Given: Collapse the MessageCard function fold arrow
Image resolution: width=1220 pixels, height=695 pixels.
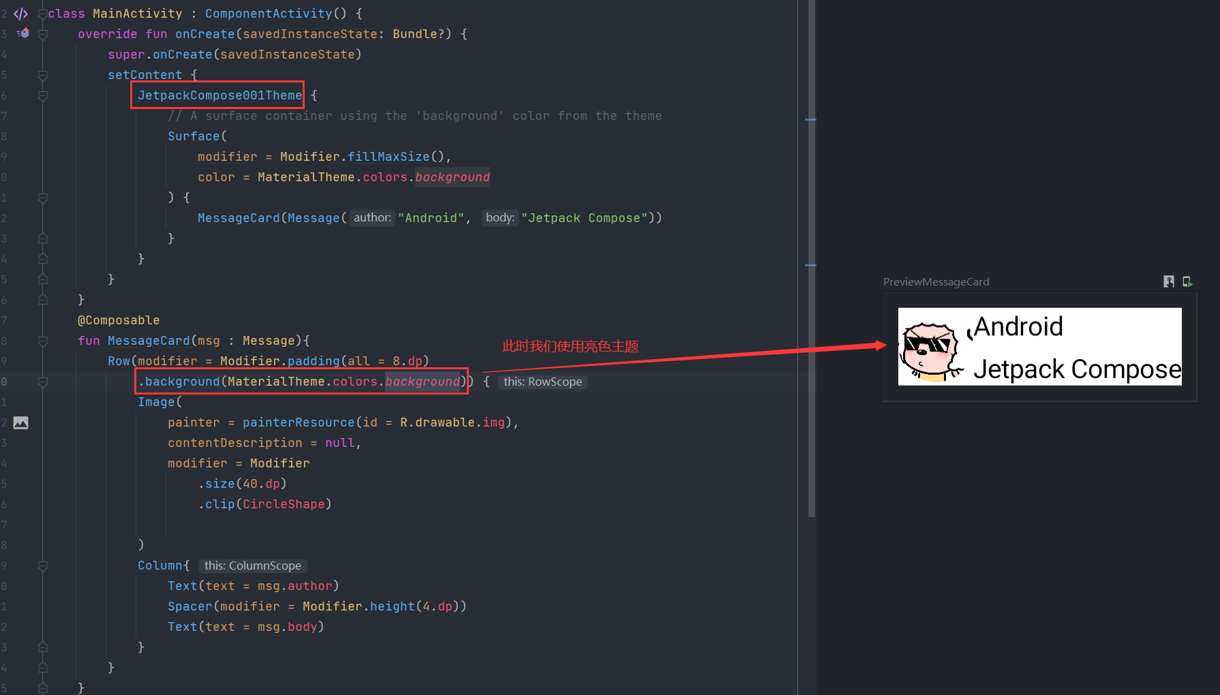Looking at the screenshot, I should click(x=42, y=341).
